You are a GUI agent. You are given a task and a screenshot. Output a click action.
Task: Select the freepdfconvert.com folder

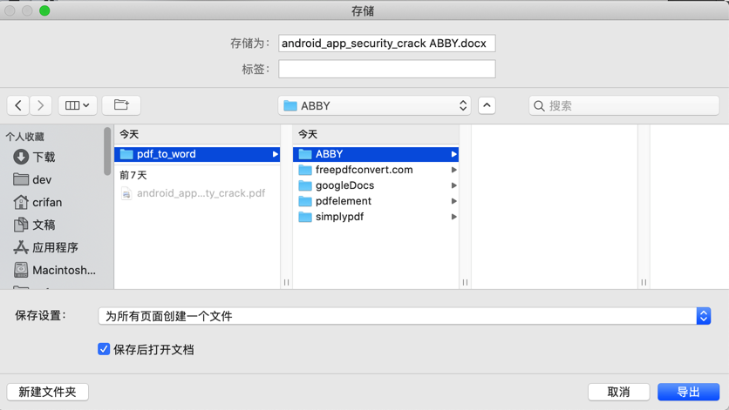(376, 170)
